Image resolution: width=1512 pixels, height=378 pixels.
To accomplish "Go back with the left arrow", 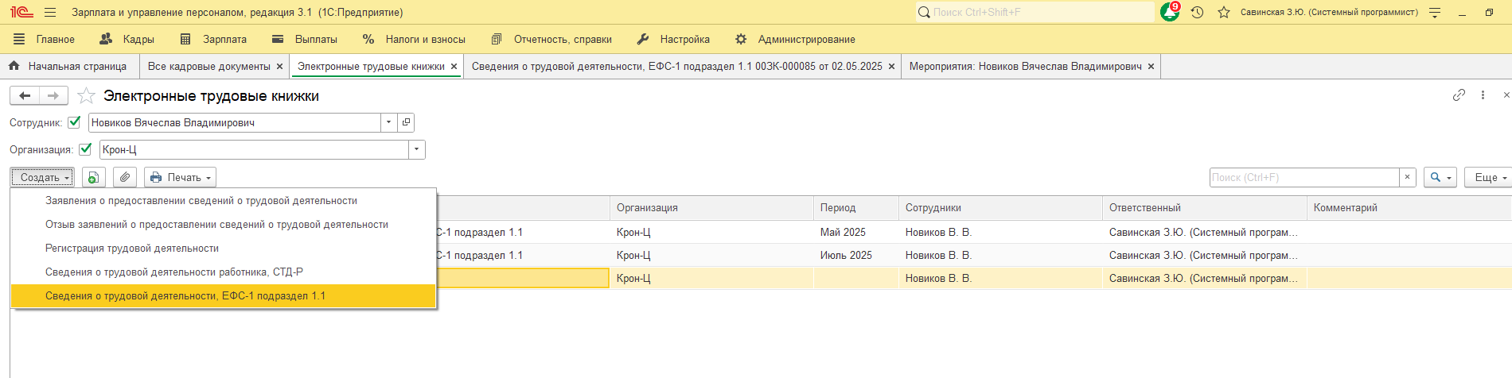I will click(25, 96).
